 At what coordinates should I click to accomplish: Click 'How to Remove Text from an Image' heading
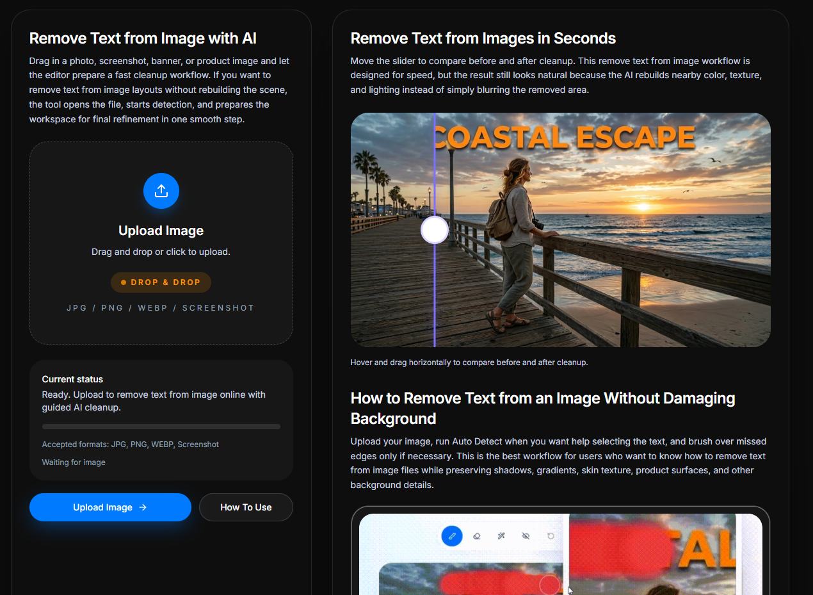[543, 408]
